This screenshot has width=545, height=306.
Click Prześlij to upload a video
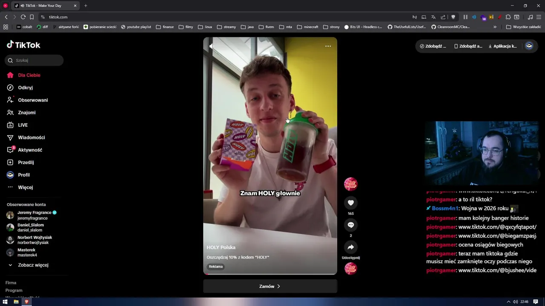(x=20, y=162)
